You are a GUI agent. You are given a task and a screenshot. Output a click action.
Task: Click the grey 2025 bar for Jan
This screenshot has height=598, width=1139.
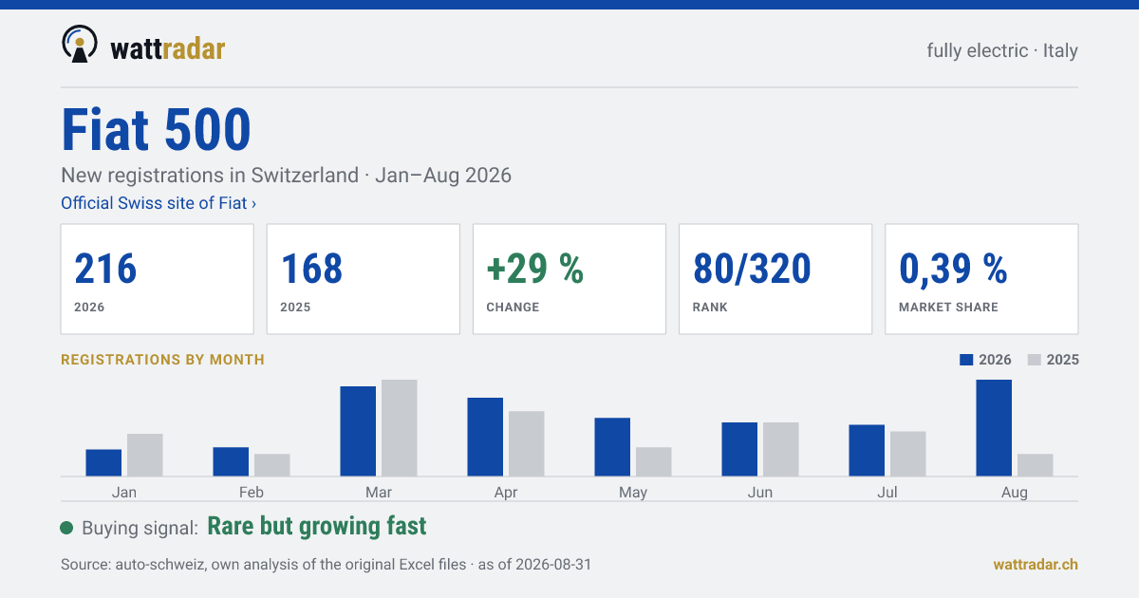(145, 455)
